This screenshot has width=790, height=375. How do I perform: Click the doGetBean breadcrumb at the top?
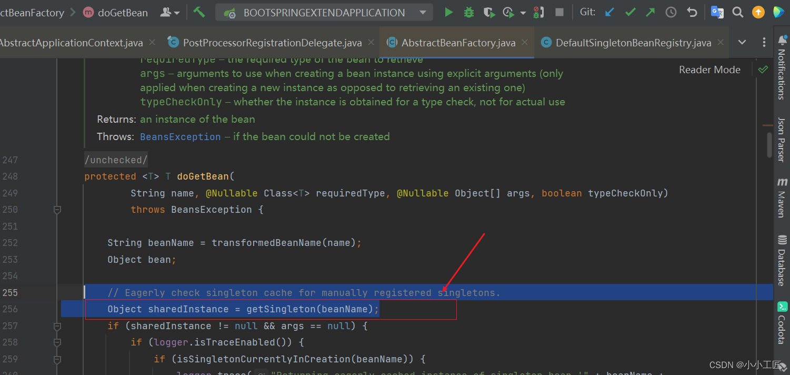click(x=122, y=12)
